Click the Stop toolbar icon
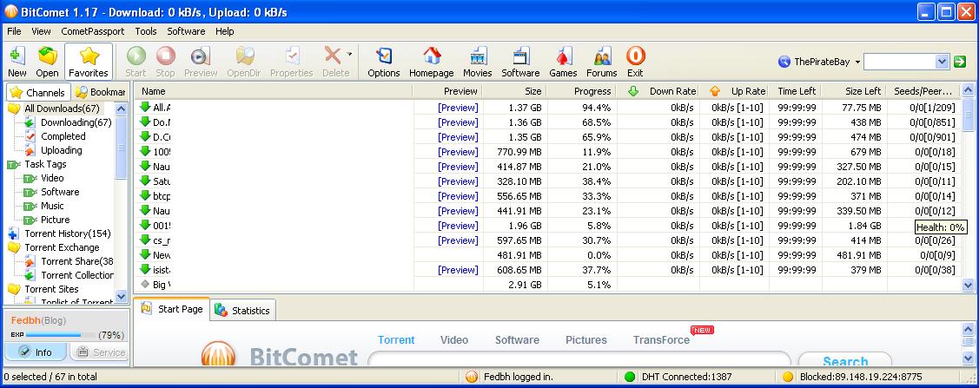Viewport: 979px width, 388px height. coord(165,56)
